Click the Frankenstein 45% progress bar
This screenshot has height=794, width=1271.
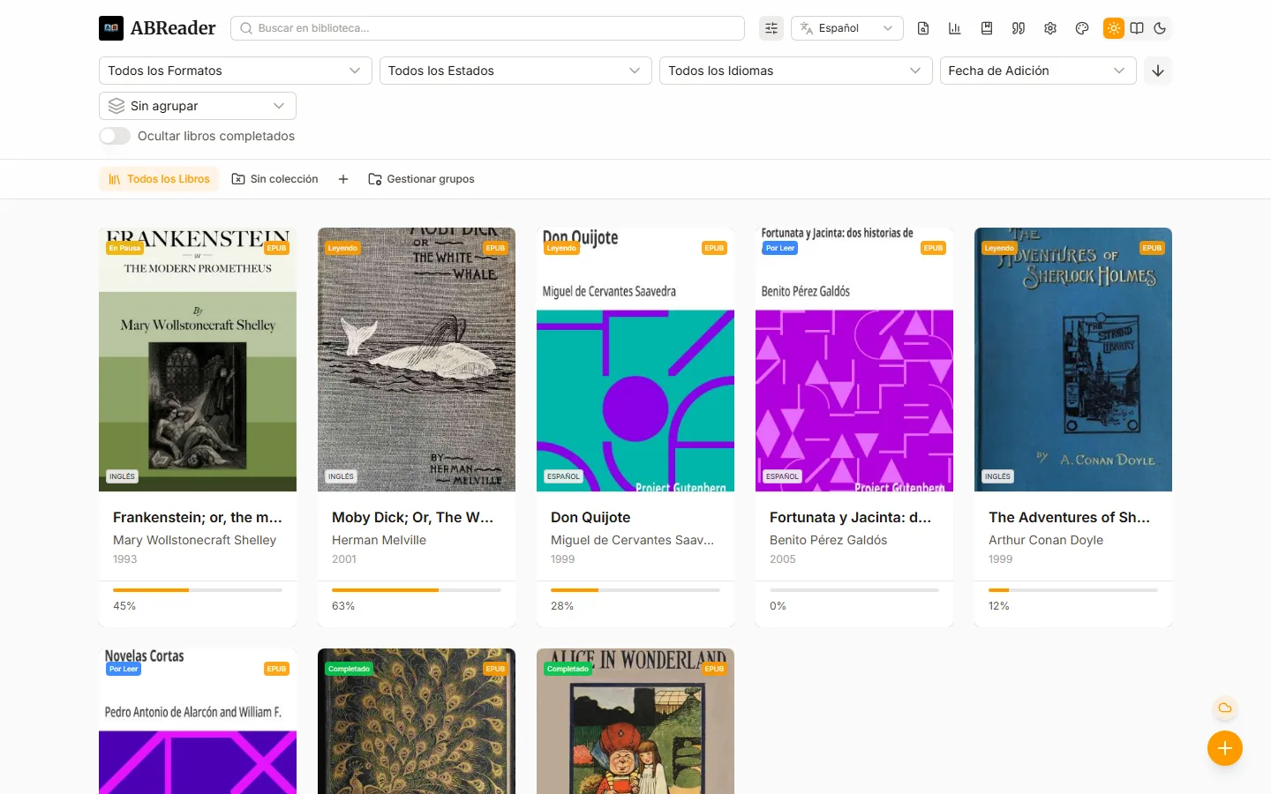click(198, 590)
